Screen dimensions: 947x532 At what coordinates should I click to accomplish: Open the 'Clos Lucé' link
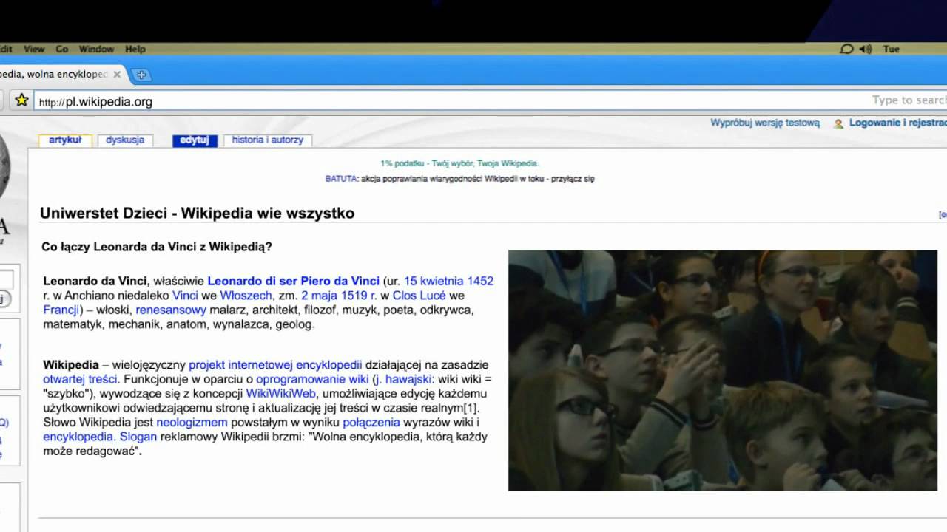pyautogui.click(x=419, y=296)
